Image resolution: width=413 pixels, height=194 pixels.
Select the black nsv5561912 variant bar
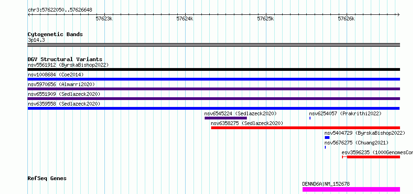tap(213, 69)
